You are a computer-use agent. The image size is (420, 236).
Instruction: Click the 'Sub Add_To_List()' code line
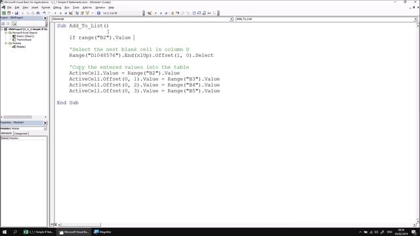click(83, 26)
